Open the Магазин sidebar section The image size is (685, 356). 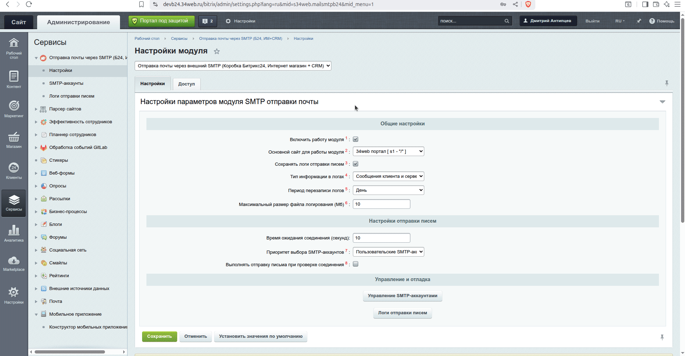(14, 140)
